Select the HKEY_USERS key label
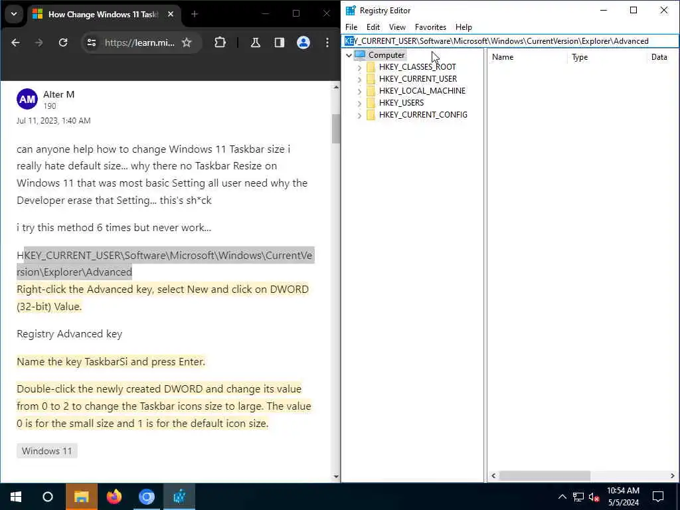The width and height of the screenshot is (680, 510). click(402, 103)
